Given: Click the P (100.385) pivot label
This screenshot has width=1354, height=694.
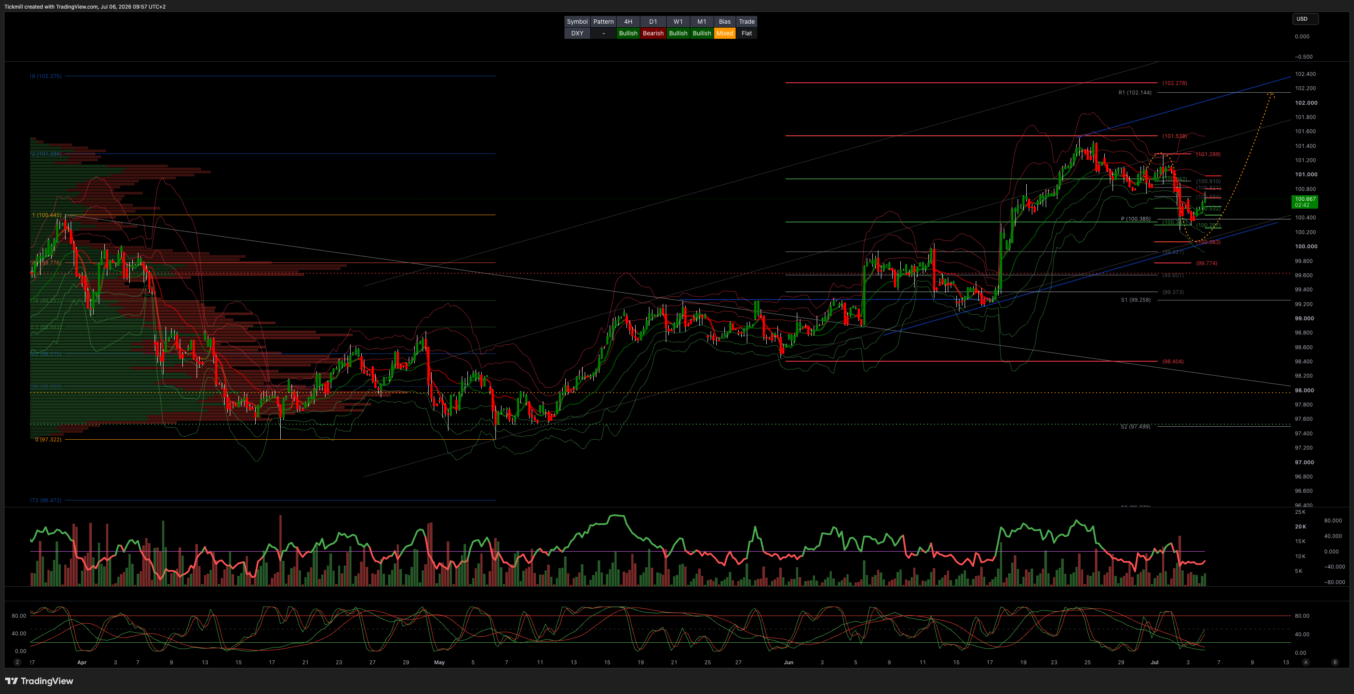Looking at the screenshot, I should tap(1136, 219).
